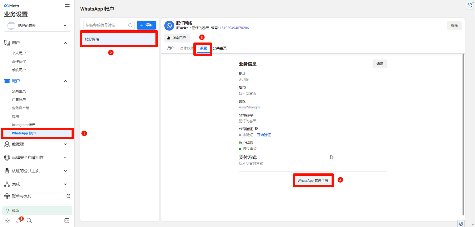Open 合作伙伴 in the sidebar
Screen dimensions: 475x227
coord(19,62)
